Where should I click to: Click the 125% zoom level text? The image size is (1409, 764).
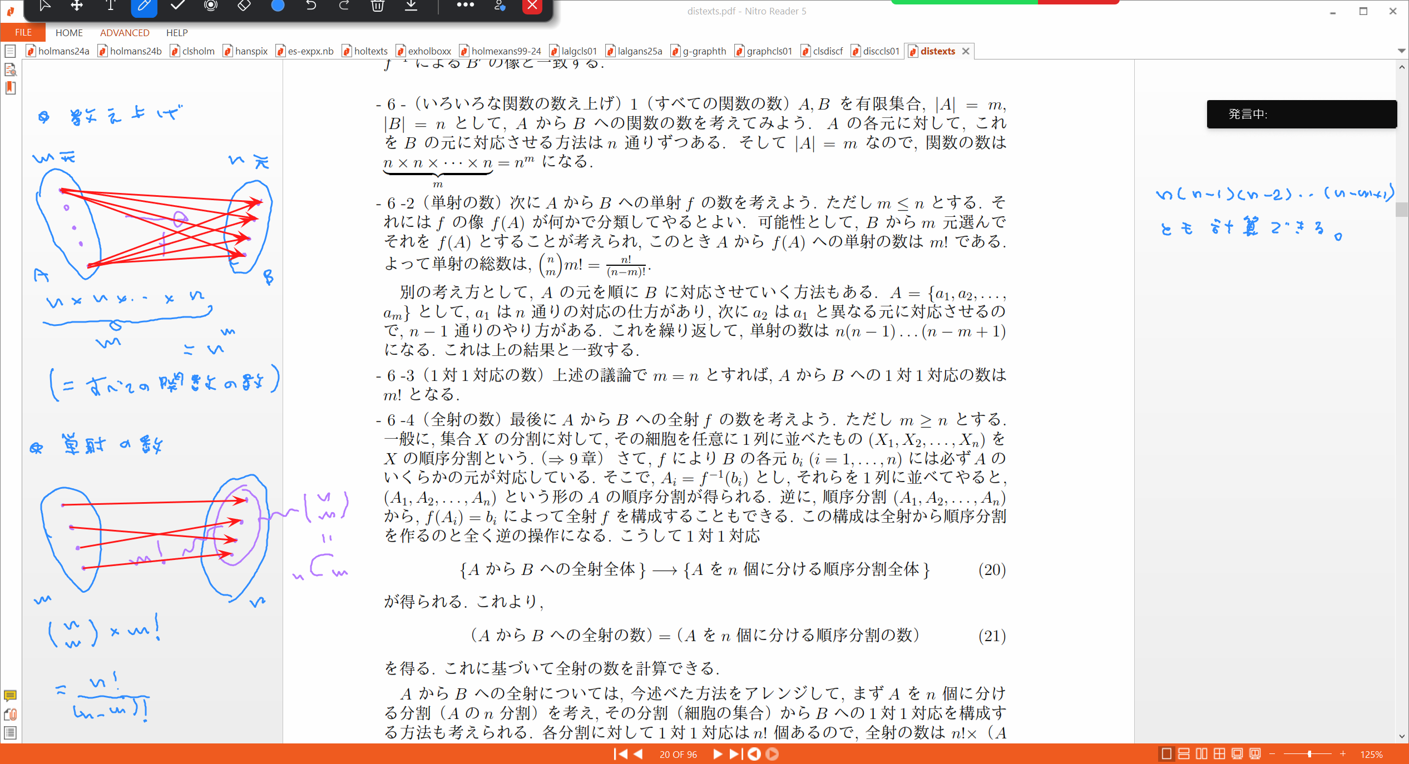coord(1371,755)
